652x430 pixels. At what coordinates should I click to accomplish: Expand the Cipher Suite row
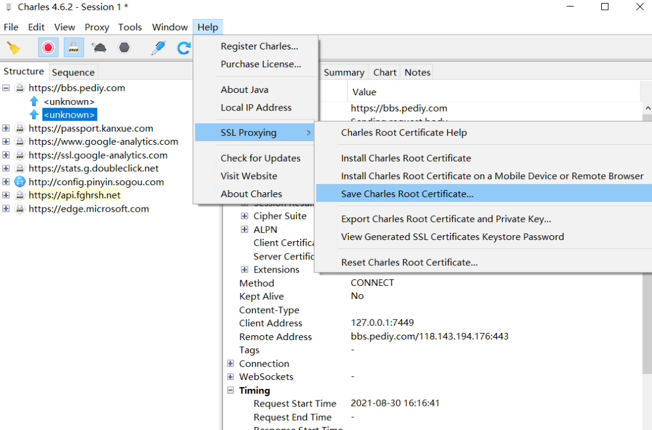[245, 216]
